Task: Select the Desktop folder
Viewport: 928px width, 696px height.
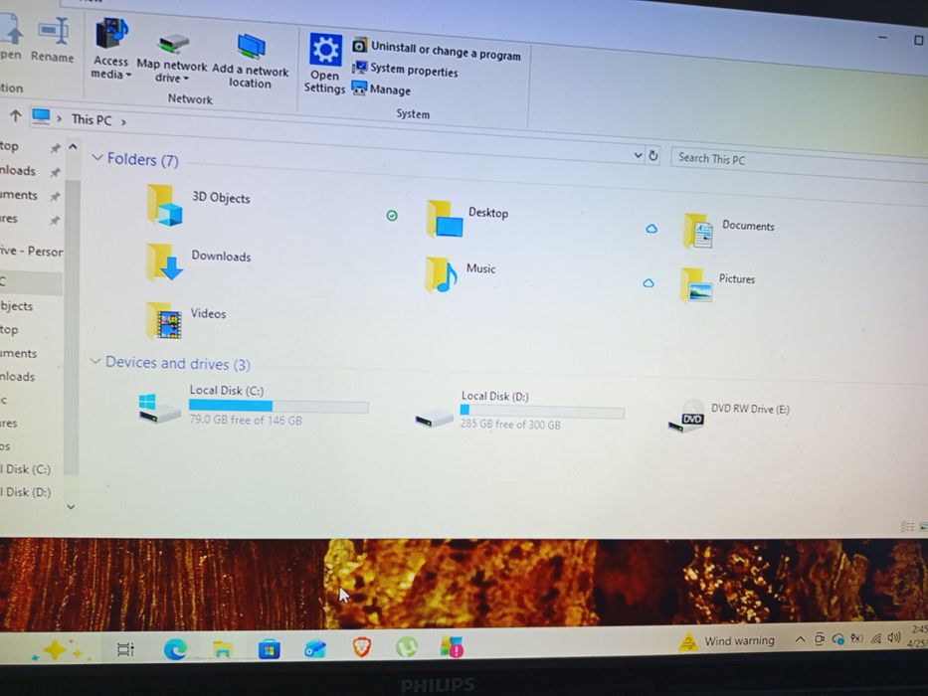Action: point(467,218)
